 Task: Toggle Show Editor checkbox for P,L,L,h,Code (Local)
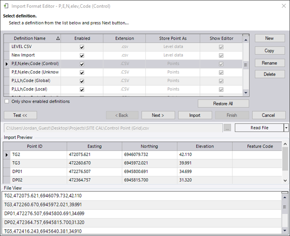(x=221, y=89)
